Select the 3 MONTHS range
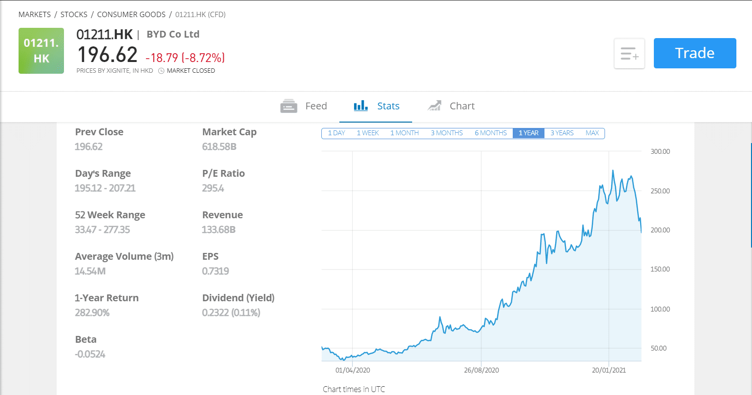 coord(446,132)
